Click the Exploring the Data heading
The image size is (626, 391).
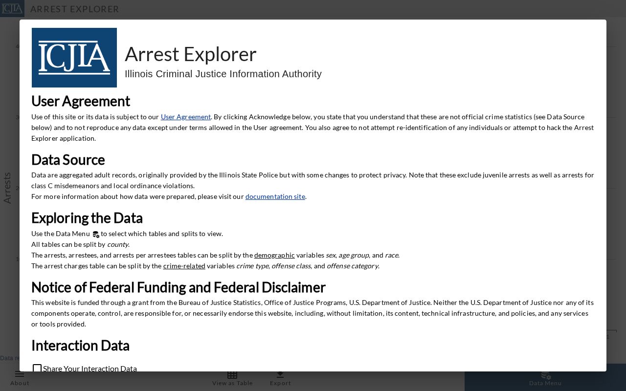click(87, 217)
